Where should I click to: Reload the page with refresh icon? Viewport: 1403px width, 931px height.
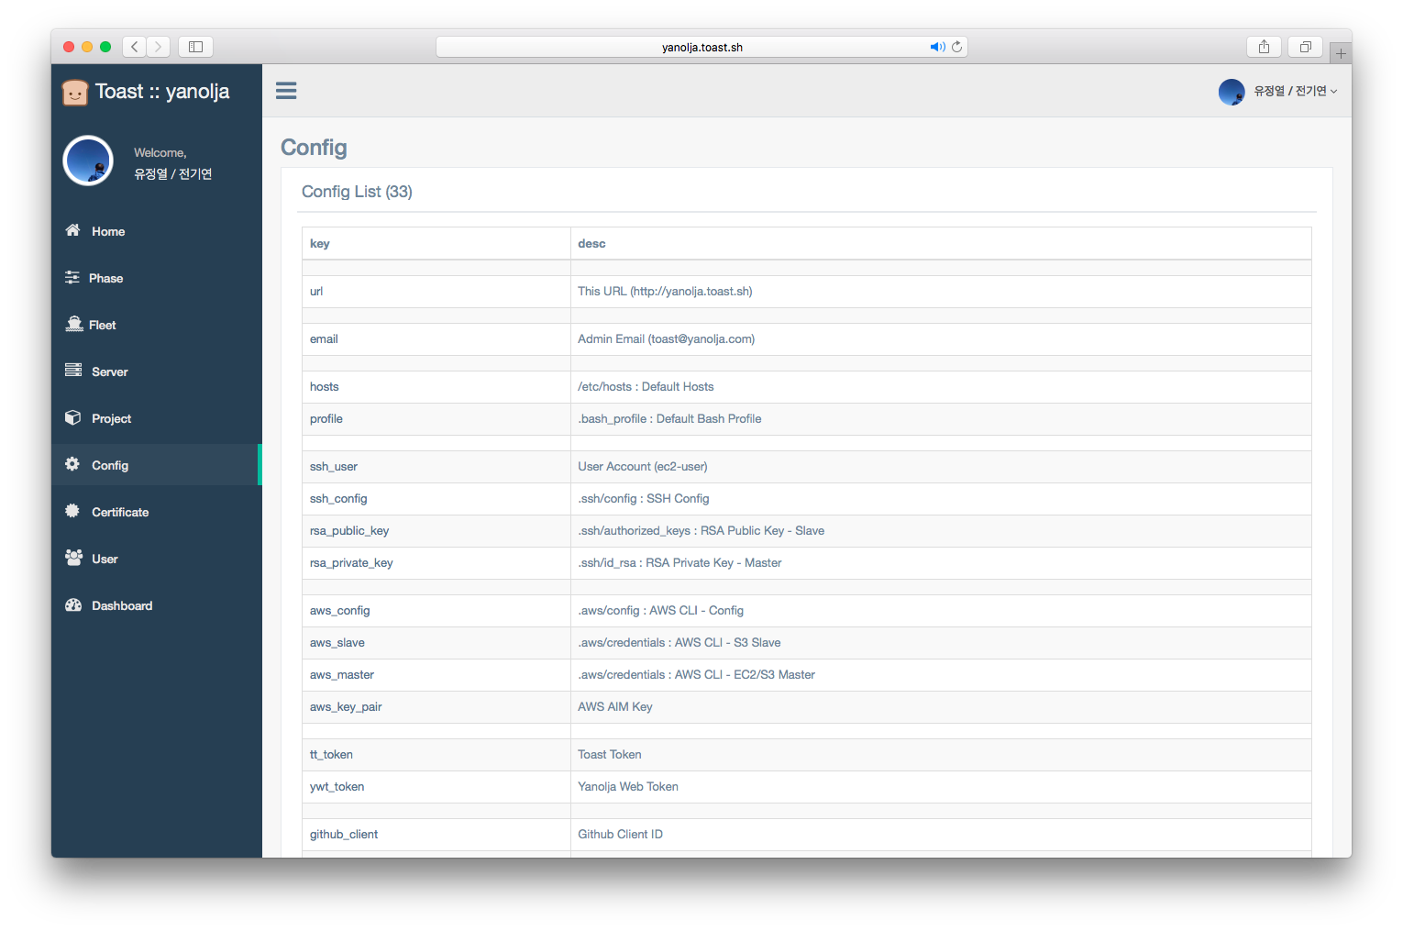pos(957,47)
